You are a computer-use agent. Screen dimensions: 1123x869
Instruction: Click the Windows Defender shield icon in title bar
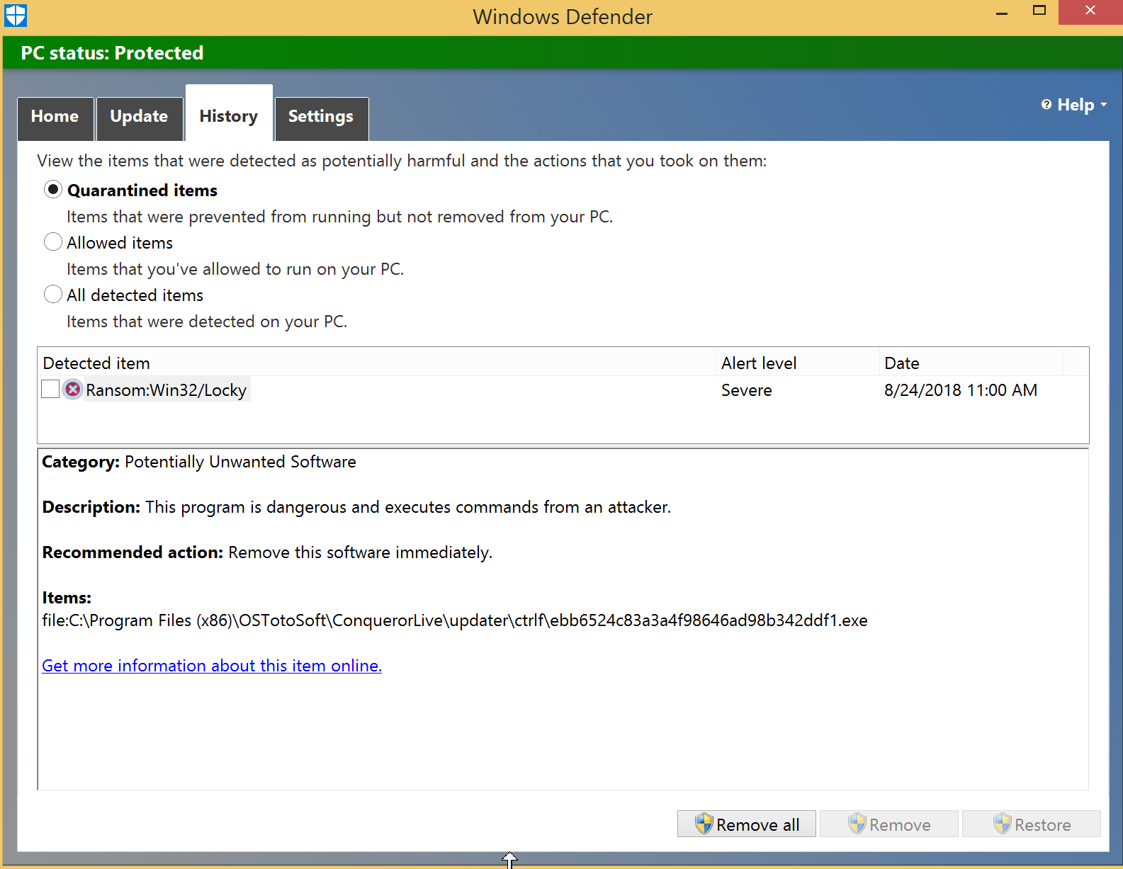[x=15, y=15]
